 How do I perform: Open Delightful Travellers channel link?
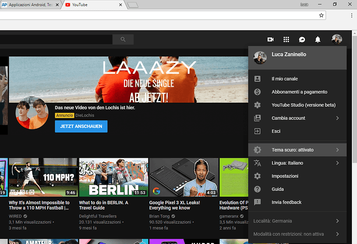coord(98,216)
